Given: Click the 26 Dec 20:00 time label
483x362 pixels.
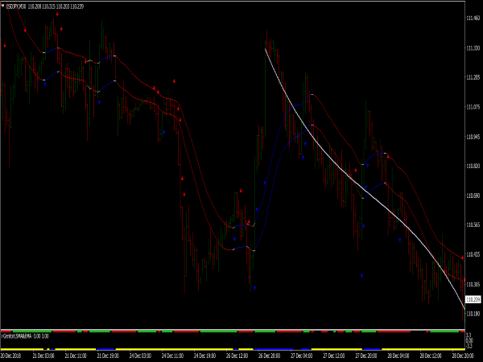Looking at the screenshot, I should click(x=269, y=356).
